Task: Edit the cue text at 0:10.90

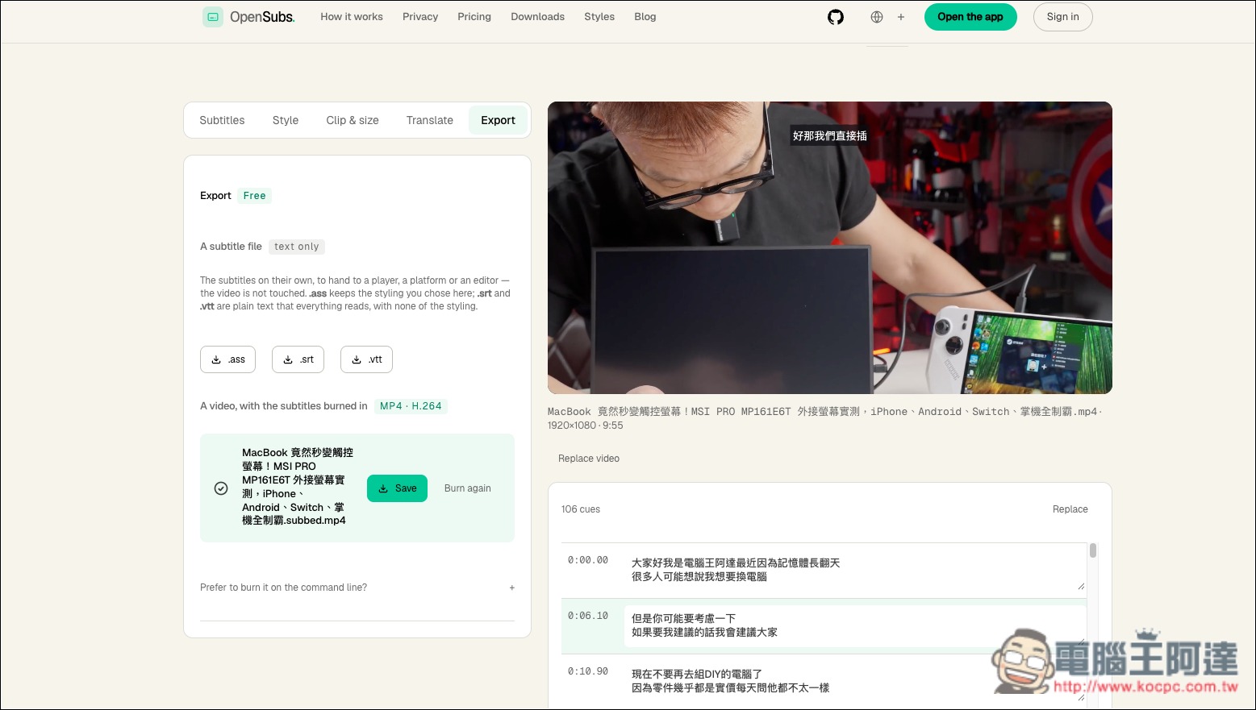Action: tap(855, 681)
